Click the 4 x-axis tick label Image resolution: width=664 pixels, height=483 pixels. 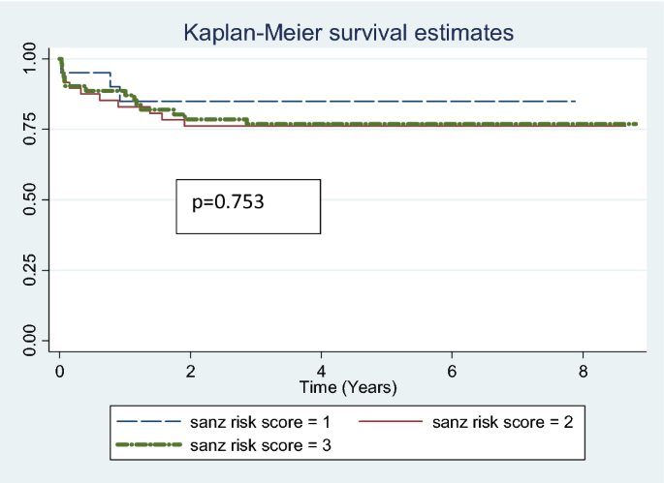pos(322,372)
